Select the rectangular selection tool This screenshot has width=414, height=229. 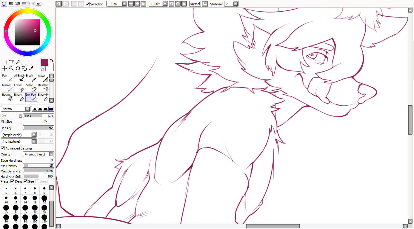click(x=5, y=62)
